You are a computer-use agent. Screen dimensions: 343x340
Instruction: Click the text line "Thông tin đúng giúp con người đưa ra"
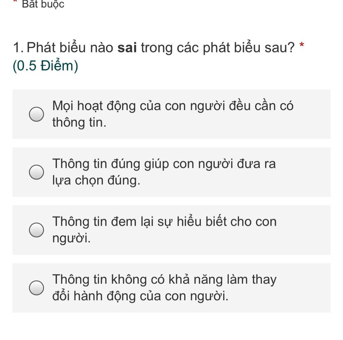(164, 164)
